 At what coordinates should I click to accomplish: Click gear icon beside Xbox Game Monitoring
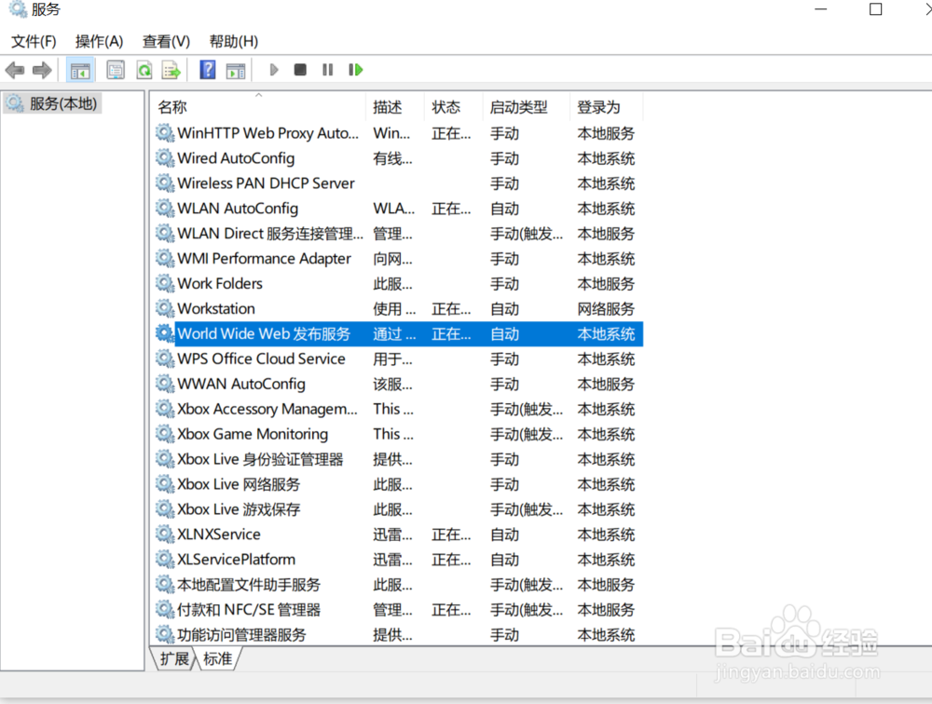[165, 433]
